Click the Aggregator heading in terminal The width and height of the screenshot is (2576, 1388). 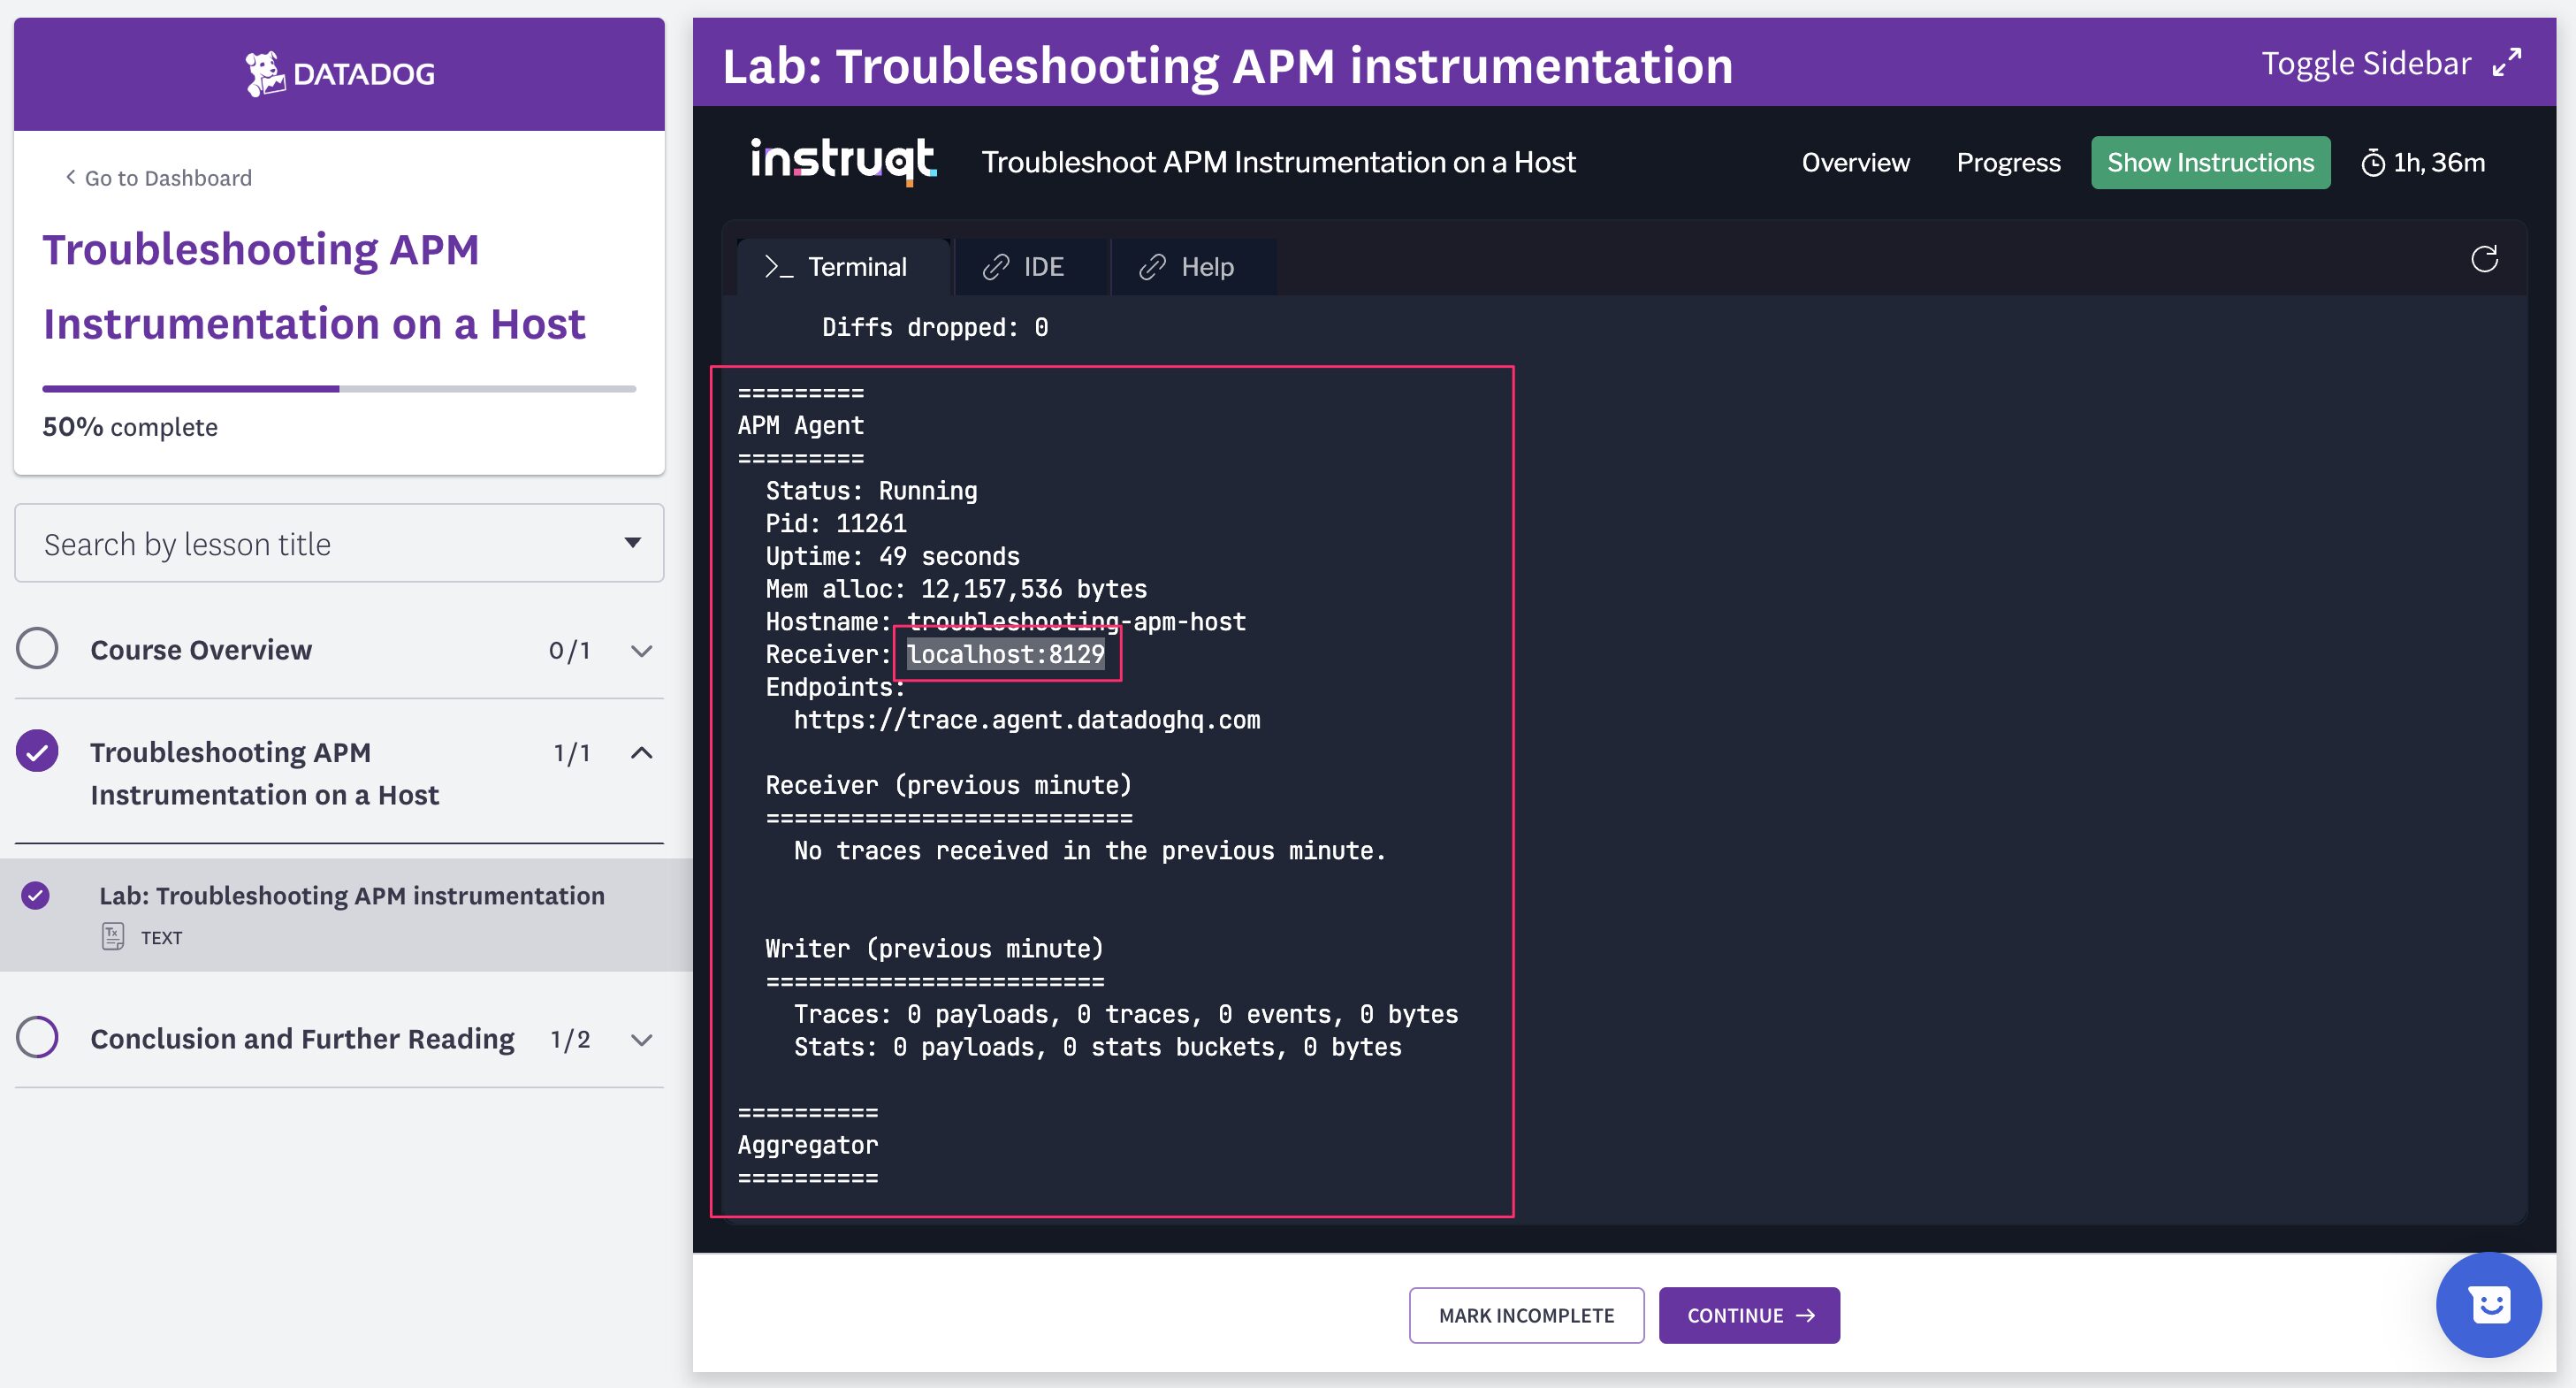(x=808, y=1145)
